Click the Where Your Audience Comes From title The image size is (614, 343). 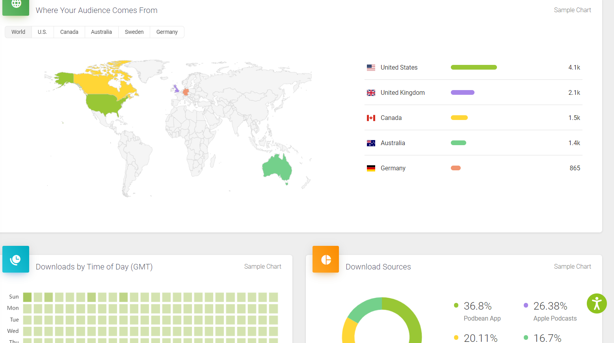tap(97, 10)
